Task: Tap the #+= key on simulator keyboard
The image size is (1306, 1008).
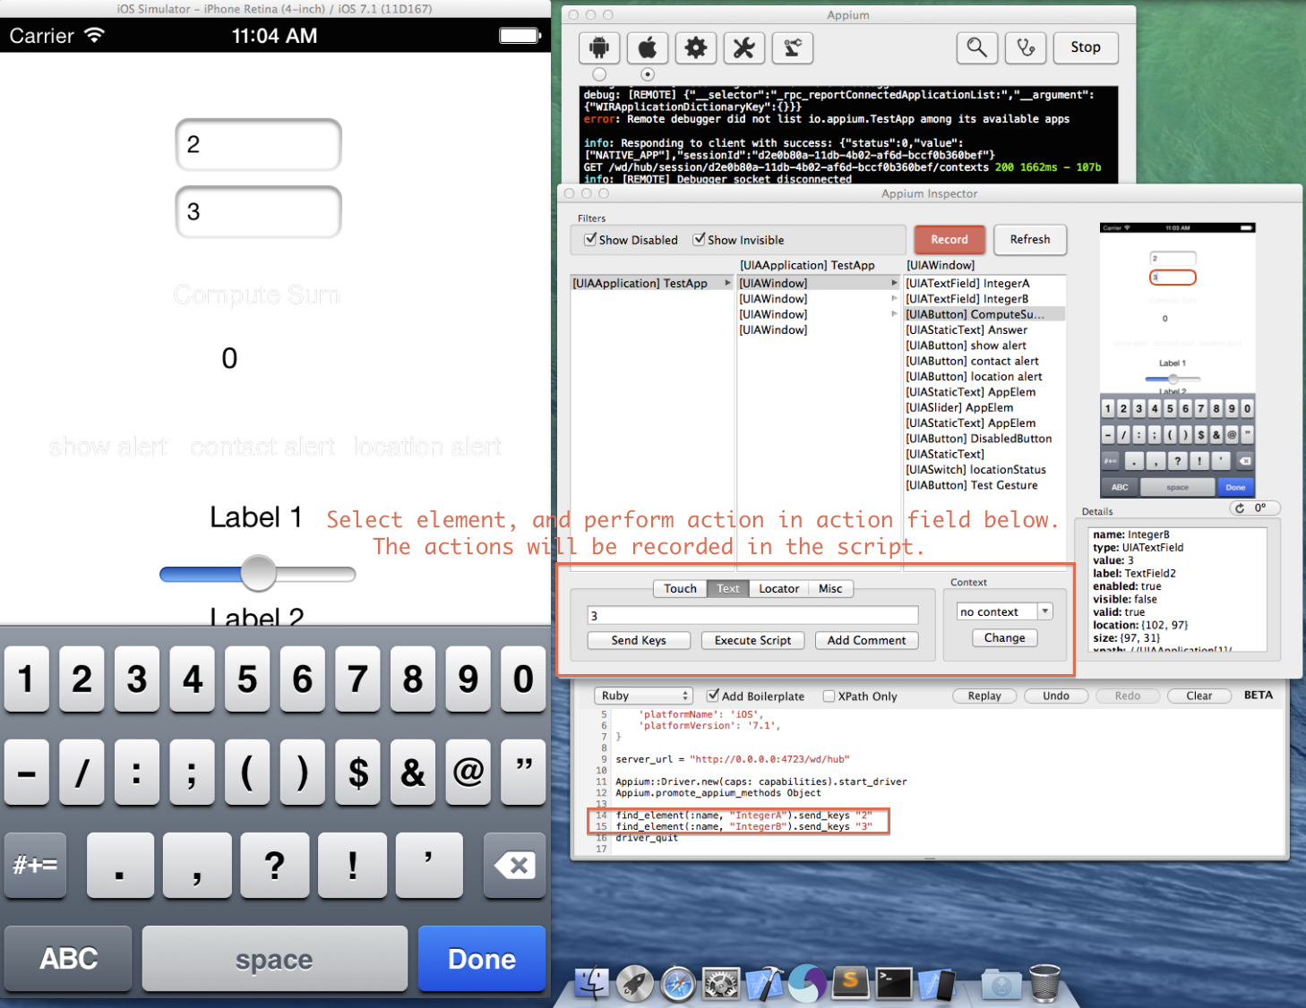Action: coord(35,865)
